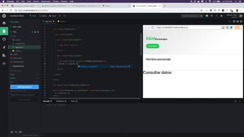Switch to the split editor and preview view
This screenshot has height=137, width=244.
(x=238, y=21)
